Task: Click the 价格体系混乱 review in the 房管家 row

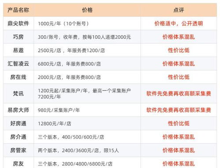Action: click(x=179, y=150)
